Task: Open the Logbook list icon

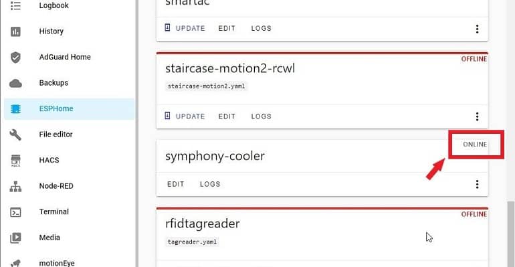Action: (x=15, y=5)
